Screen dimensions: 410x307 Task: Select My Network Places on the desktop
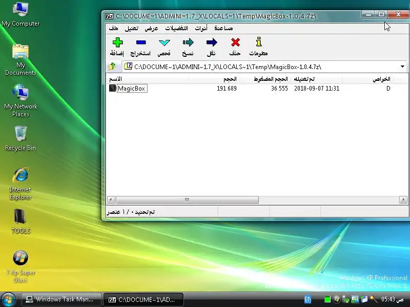20,100
